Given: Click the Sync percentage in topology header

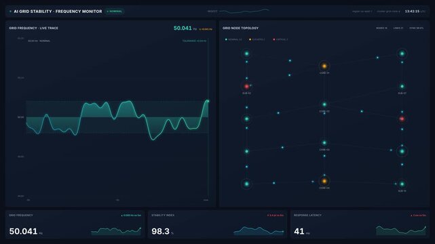Looking at the screenshot, I should pyautogui.click(x=417, y=28).
